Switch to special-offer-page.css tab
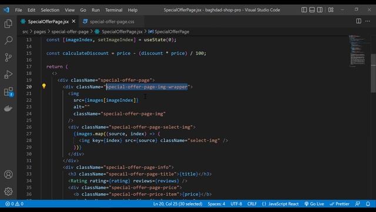 point(112,22)
